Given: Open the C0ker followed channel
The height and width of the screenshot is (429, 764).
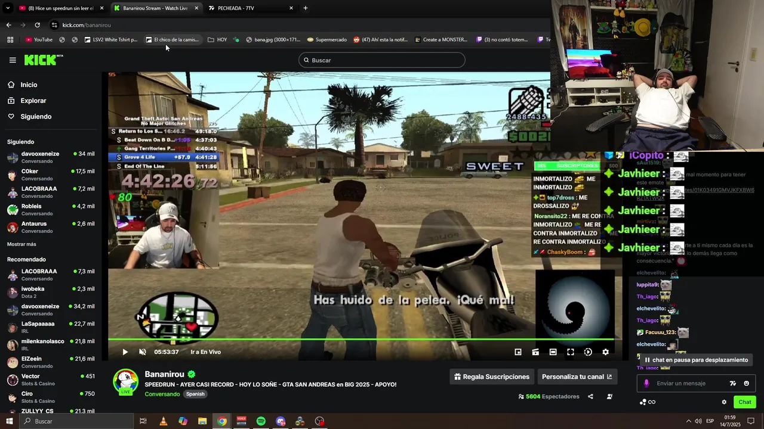Looking at the screenshot, I should [51, 175].
